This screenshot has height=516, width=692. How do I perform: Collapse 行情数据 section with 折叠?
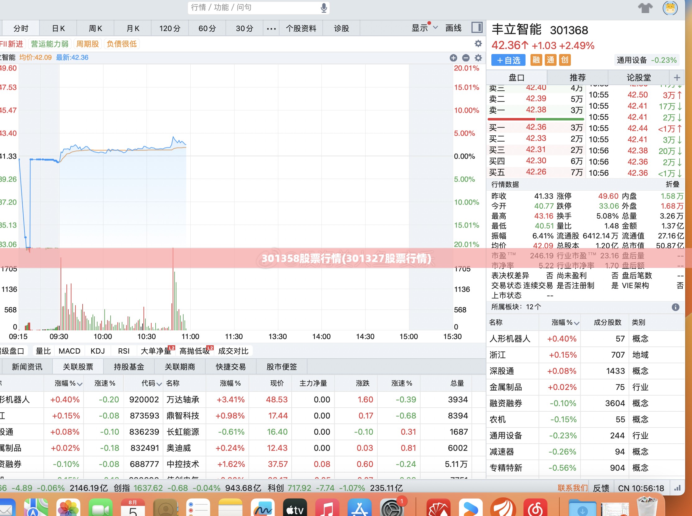[x=672, y=184]
